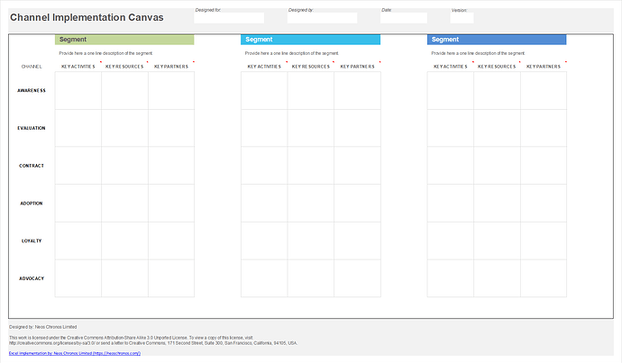The image size is (622, 363).
Task: Click Key Partners header in green segment
Action: [x=171, y=67]
